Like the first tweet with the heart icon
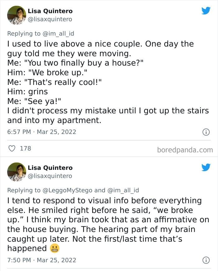This screenshot has width=218, height=271. pyautogui.click(x=12, y=148)
